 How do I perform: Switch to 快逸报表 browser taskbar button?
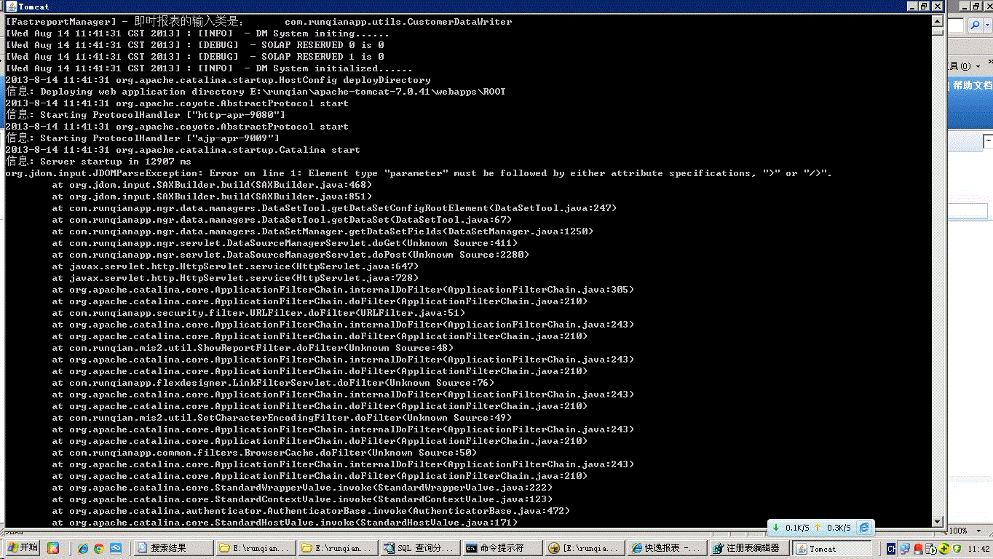coord(668,548)
